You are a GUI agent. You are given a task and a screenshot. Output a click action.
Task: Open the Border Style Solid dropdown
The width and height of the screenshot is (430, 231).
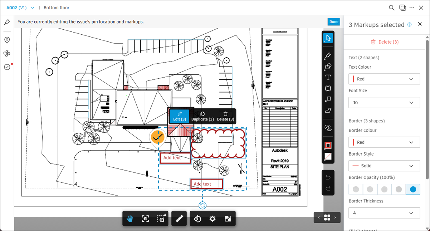(384, 166)
